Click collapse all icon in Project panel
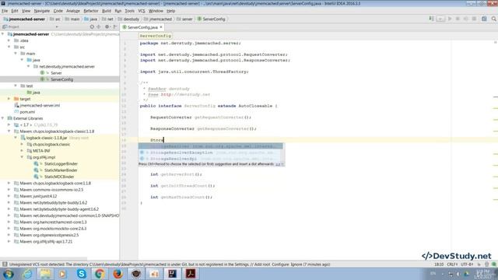Image resolution: width=498 pixels, height=280 pixels. pos(99,27)
